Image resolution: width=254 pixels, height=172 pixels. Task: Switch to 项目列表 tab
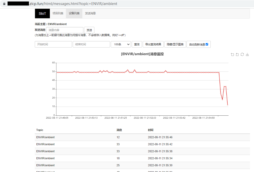pyautogui.click(x=58, y=13)
